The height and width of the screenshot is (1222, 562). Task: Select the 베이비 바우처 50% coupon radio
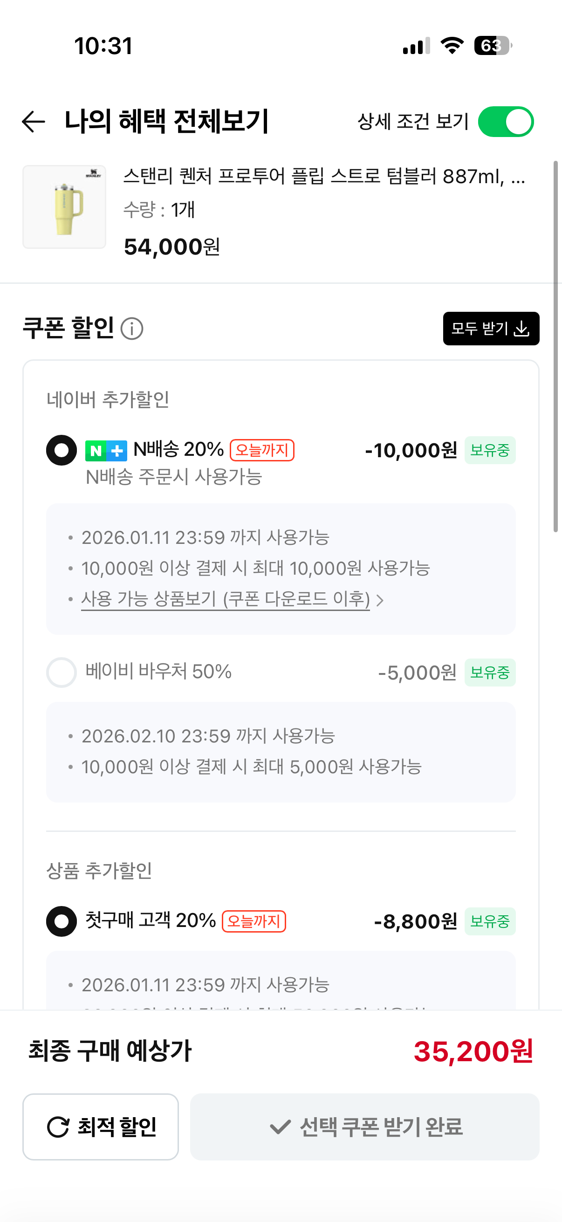[x=61, y=672]
